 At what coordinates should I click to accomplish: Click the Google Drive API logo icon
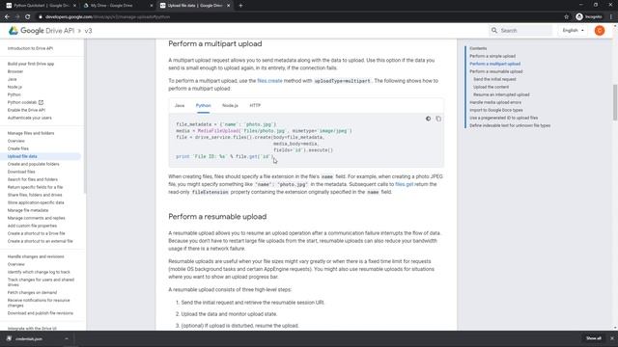(x=14, y=31)
